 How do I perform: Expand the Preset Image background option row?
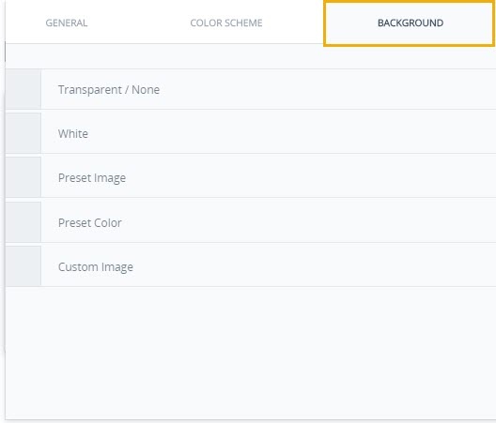point(251,177)
